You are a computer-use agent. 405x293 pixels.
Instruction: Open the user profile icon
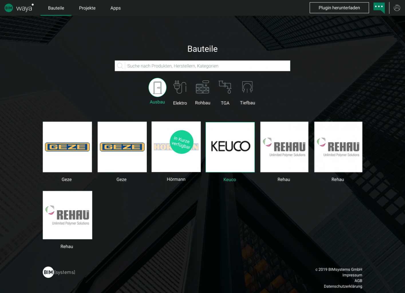tap(397, 8)
